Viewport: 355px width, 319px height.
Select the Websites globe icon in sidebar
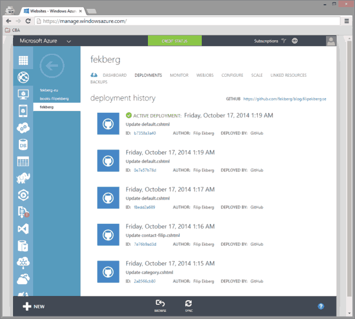point(23,77)
